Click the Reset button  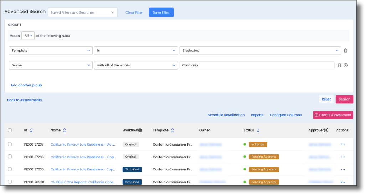326,99
